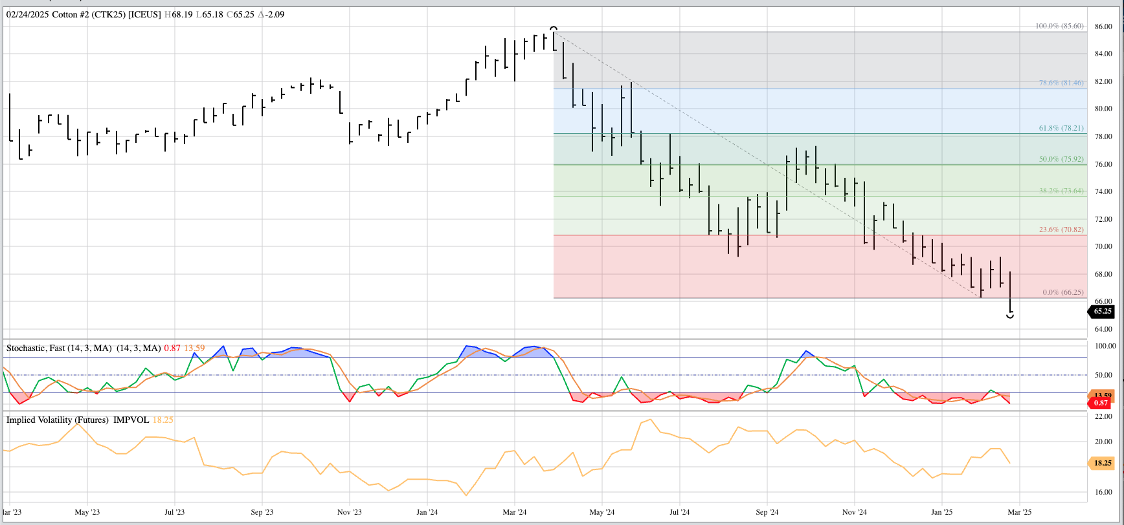Select the 23.6% (70.82) Fibonacci label
The width and height of the screenshot is (1124, 525).
1061,230
